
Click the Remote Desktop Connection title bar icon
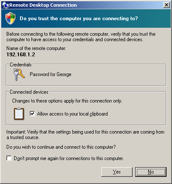5,5
